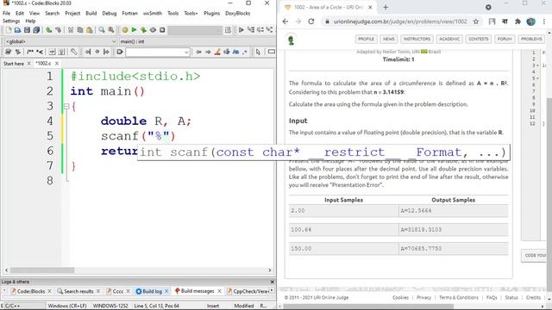The height and width of the screenshot is (310, 552).
Task: Open the search text combo box dropdown
Action: [x=186, y=53]
